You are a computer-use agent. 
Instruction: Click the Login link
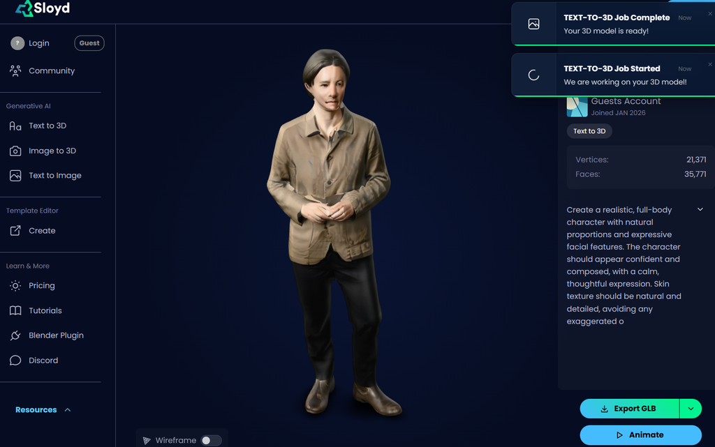click(39, 43)
